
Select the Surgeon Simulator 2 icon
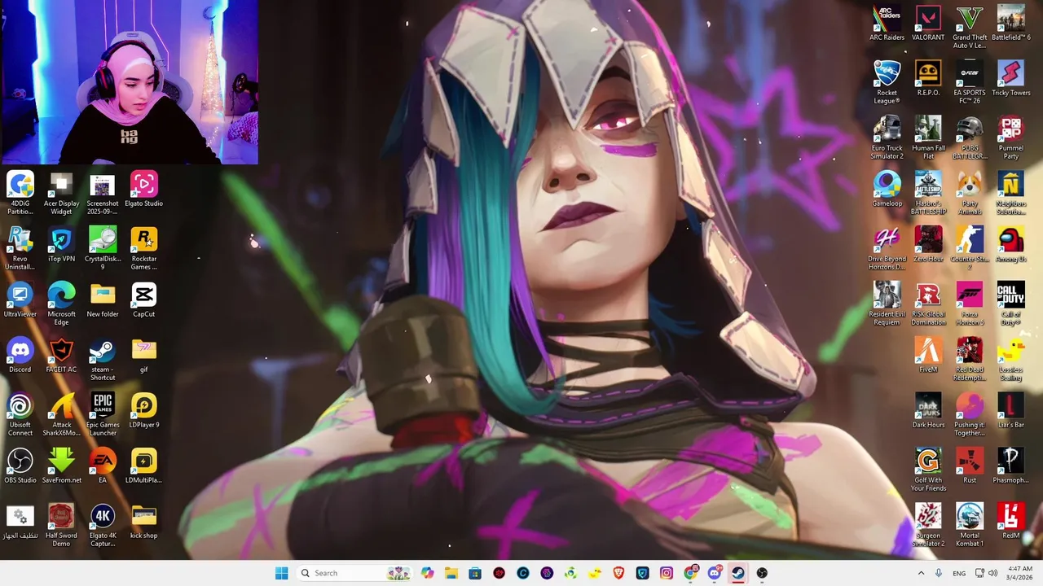pyautogui.click(x=928, y=525)
